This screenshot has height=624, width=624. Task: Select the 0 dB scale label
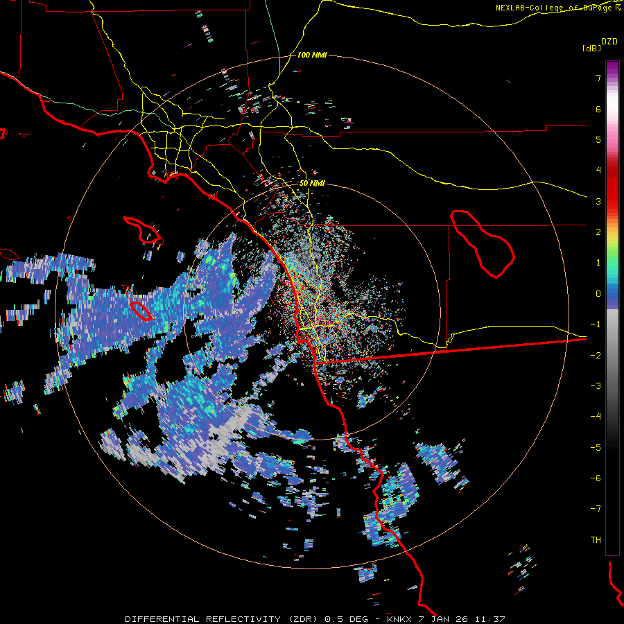(x=598, y=294)
